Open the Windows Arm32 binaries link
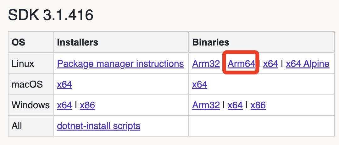The image size is (339, 145). point(206,105)
